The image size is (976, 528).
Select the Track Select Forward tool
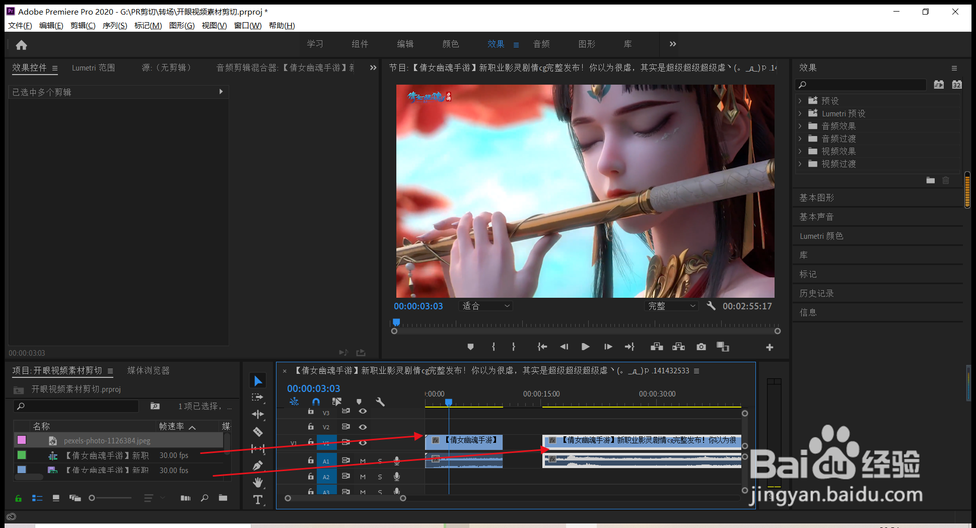(x=258, y=398)
